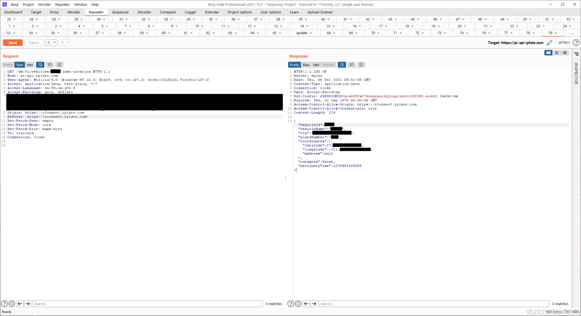Switch to Render view in Response panel

[x=328, y=65]
